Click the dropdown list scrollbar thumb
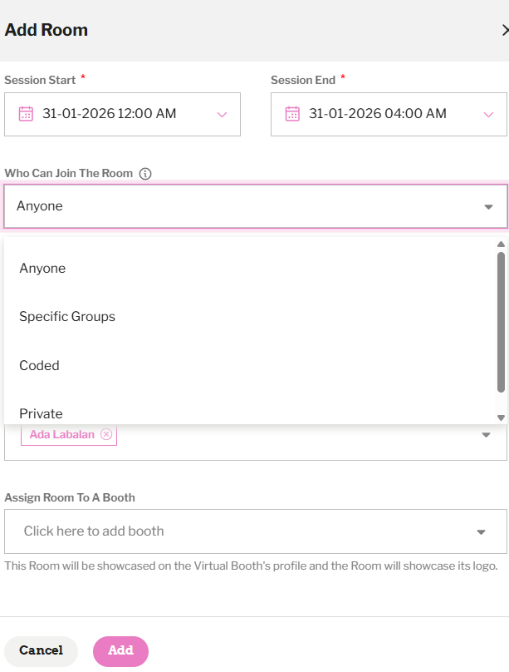This screenshot has width=509, height=672. point(502,322)
